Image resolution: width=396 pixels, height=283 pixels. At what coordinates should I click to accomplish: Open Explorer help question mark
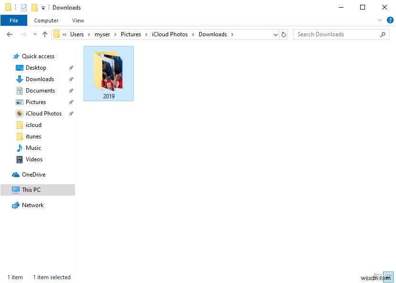pyautogui.click(x=390, y=20)
